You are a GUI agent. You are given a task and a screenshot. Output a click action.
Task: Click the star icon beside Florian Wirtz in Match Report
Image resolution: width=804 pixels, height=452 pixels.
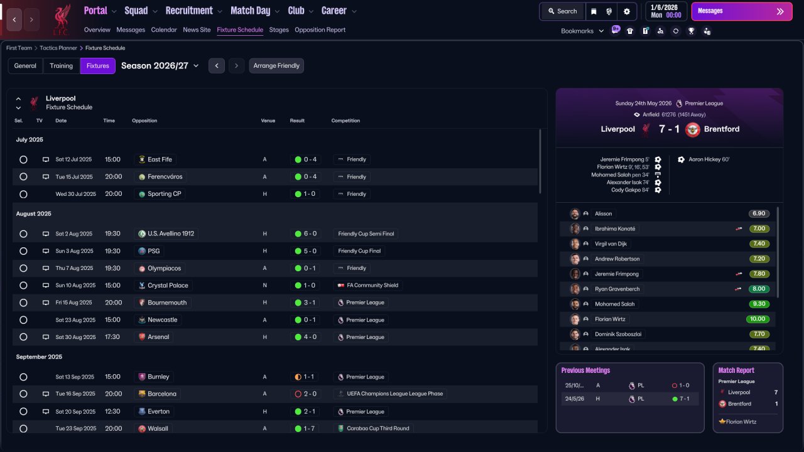[x=722, y=422]
